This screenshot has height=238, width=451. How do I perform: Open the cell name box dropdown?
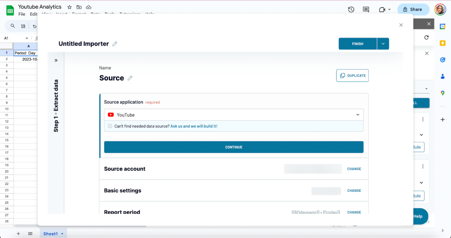tap(27, 38)
